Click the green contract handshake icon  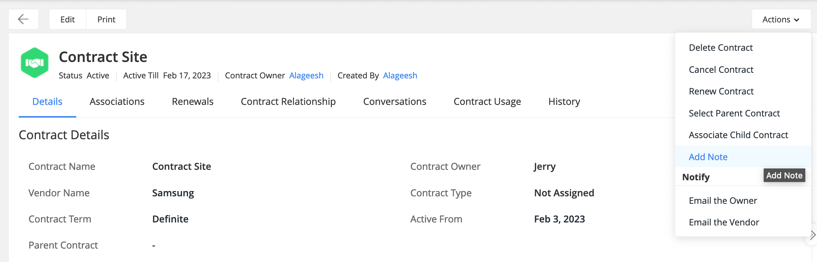[35, 63]
